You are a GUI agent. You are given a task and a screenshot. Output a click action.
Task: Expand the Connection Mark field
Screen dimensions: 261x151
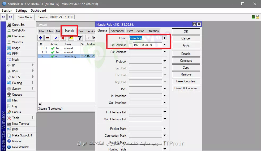coord(165,135)
